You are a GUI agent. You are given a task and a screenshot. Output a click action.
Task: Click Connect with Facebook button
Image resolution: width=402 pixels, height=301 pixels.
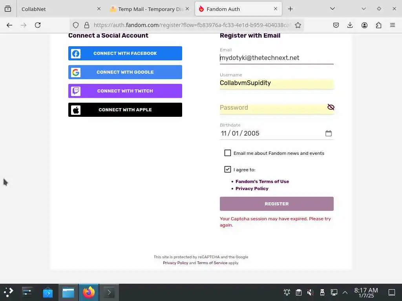(x=125, y=53)
